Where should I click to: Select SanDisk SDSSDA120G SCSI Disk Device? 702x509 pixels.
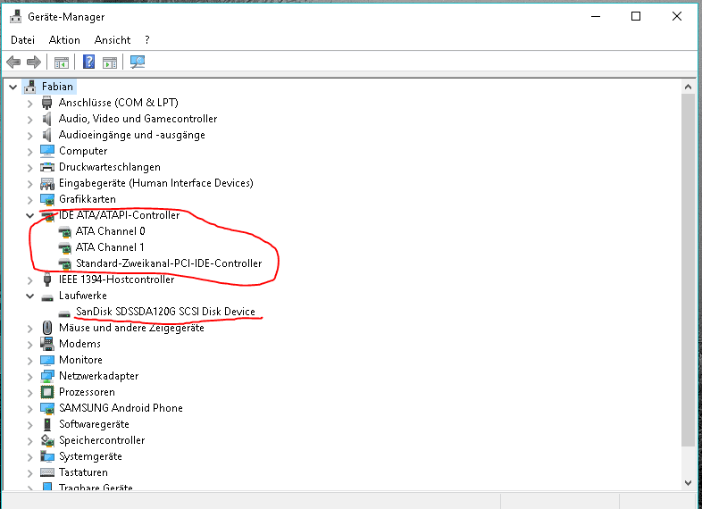[x=165, y=312]
